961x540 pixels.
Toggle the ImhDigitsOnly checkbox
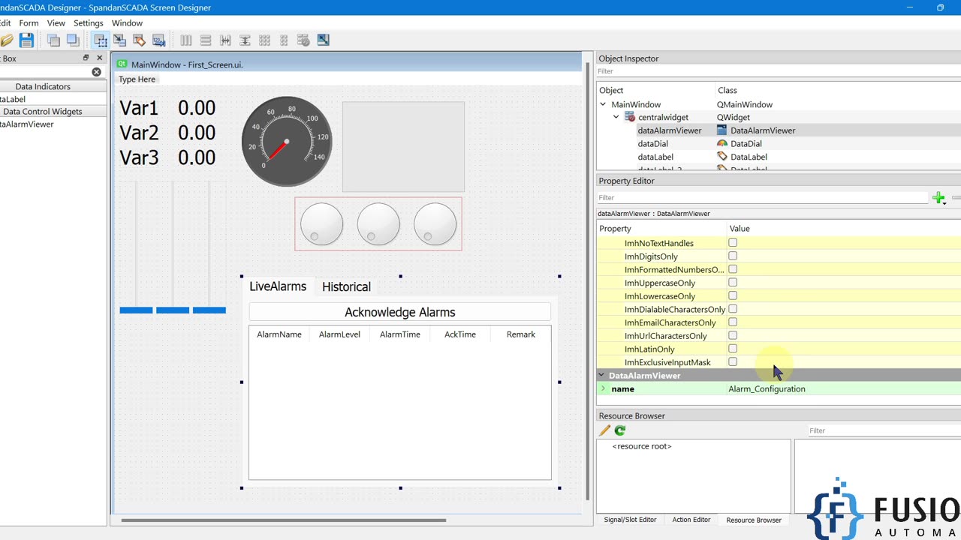tap(733, 256)
